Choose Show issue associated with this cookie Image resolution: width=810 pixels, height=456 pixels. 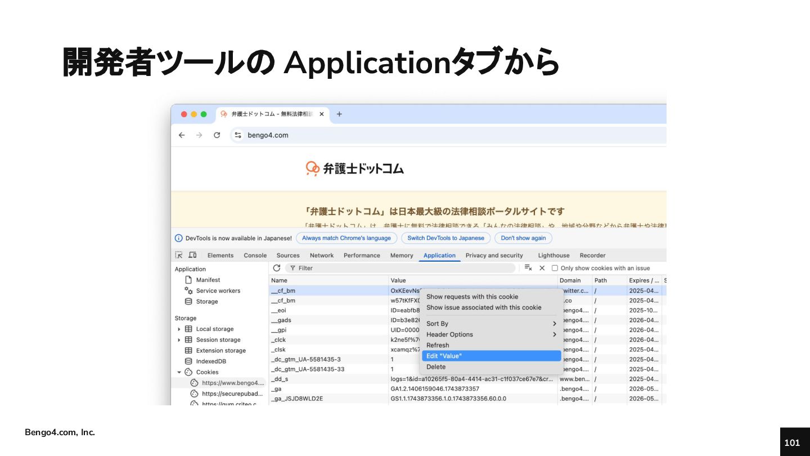(492, 307)
